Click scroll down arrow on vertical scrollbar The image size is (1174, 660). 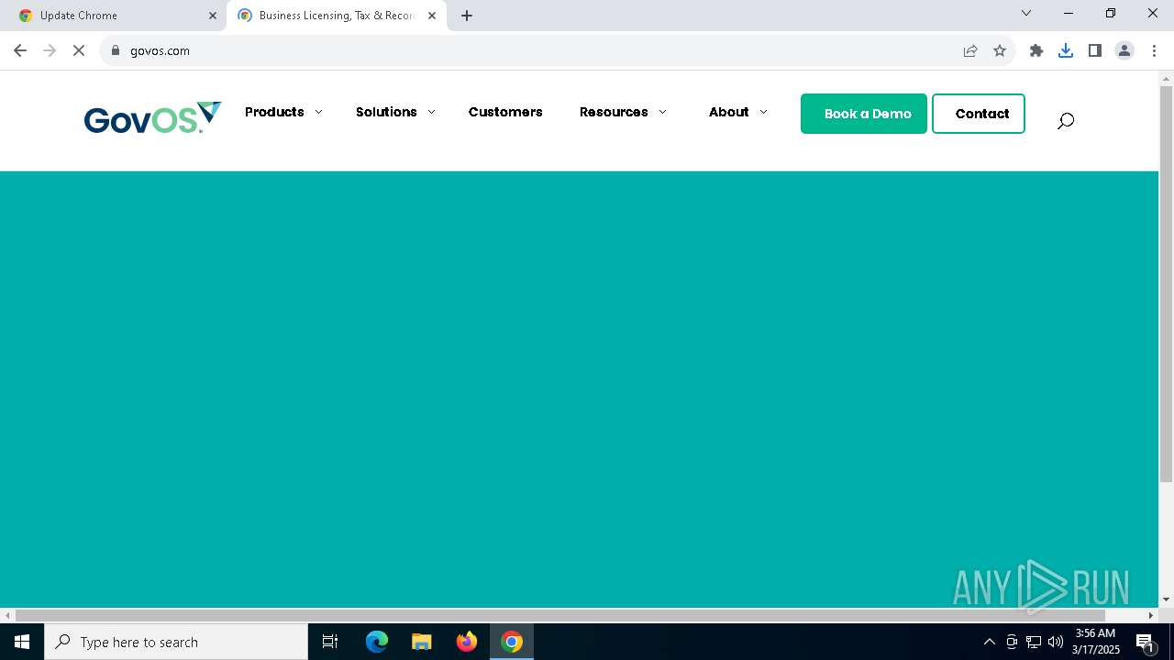(x=1166, y=599)
